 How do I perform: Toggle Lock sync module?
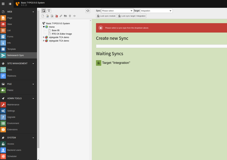point(106,16)
